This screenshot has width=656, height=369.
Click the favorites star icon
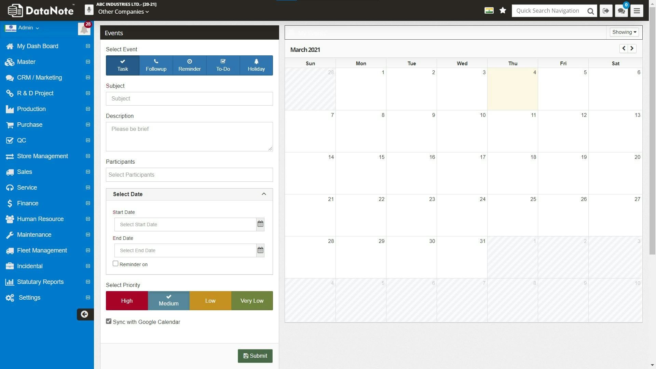(x=503, y=11)
